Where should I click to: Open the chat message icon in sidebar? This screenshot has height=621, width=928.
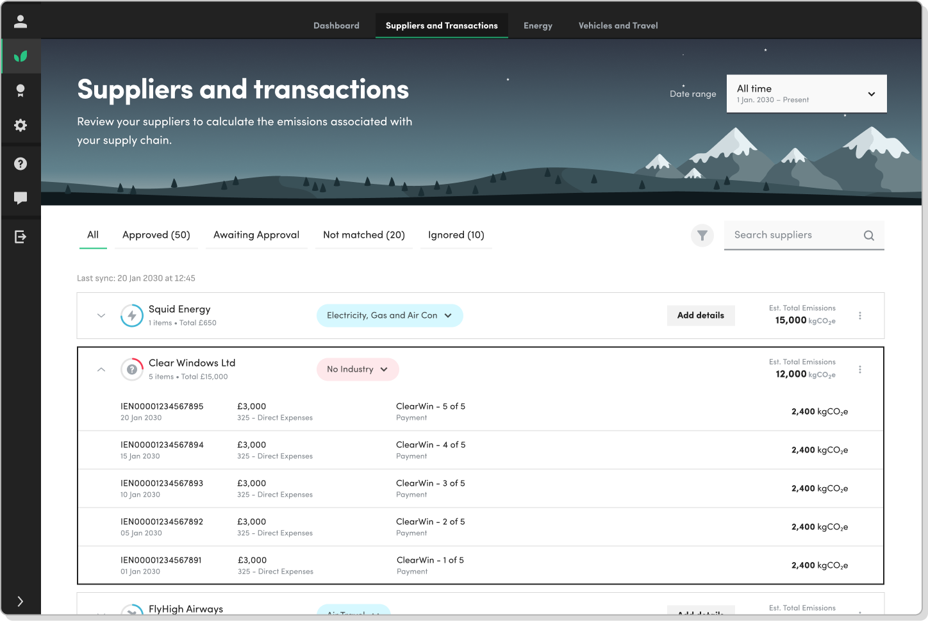tap(21, 198)
